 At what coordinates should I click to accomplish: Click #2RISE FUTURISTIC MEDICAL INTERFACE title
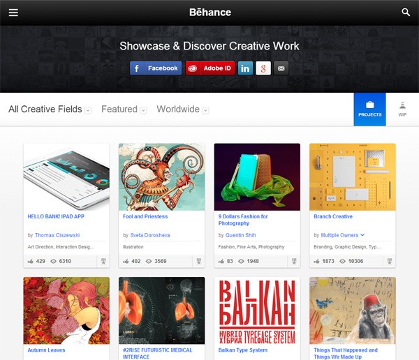pos(157,353)
